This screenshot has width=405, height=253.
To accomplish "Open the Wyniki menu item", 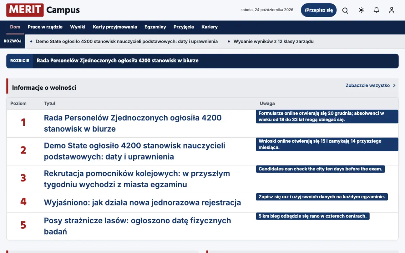I will pos(78,27).
